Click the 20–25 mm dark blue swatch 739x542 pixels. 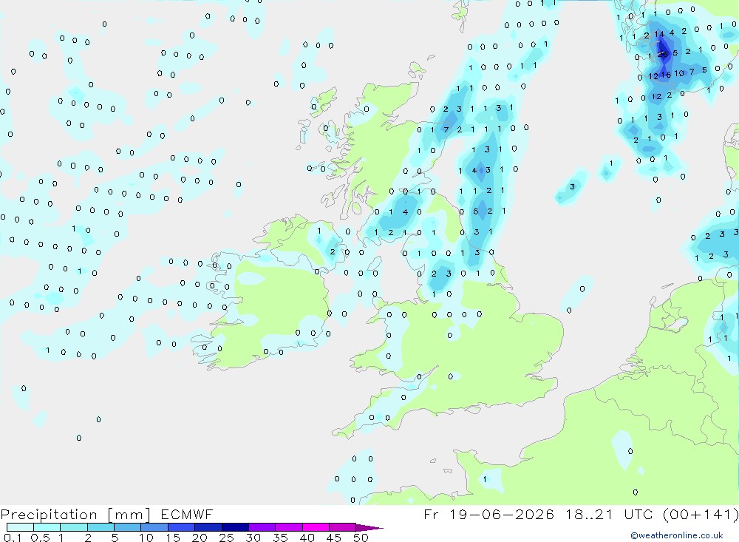click(x=208, y=527)
